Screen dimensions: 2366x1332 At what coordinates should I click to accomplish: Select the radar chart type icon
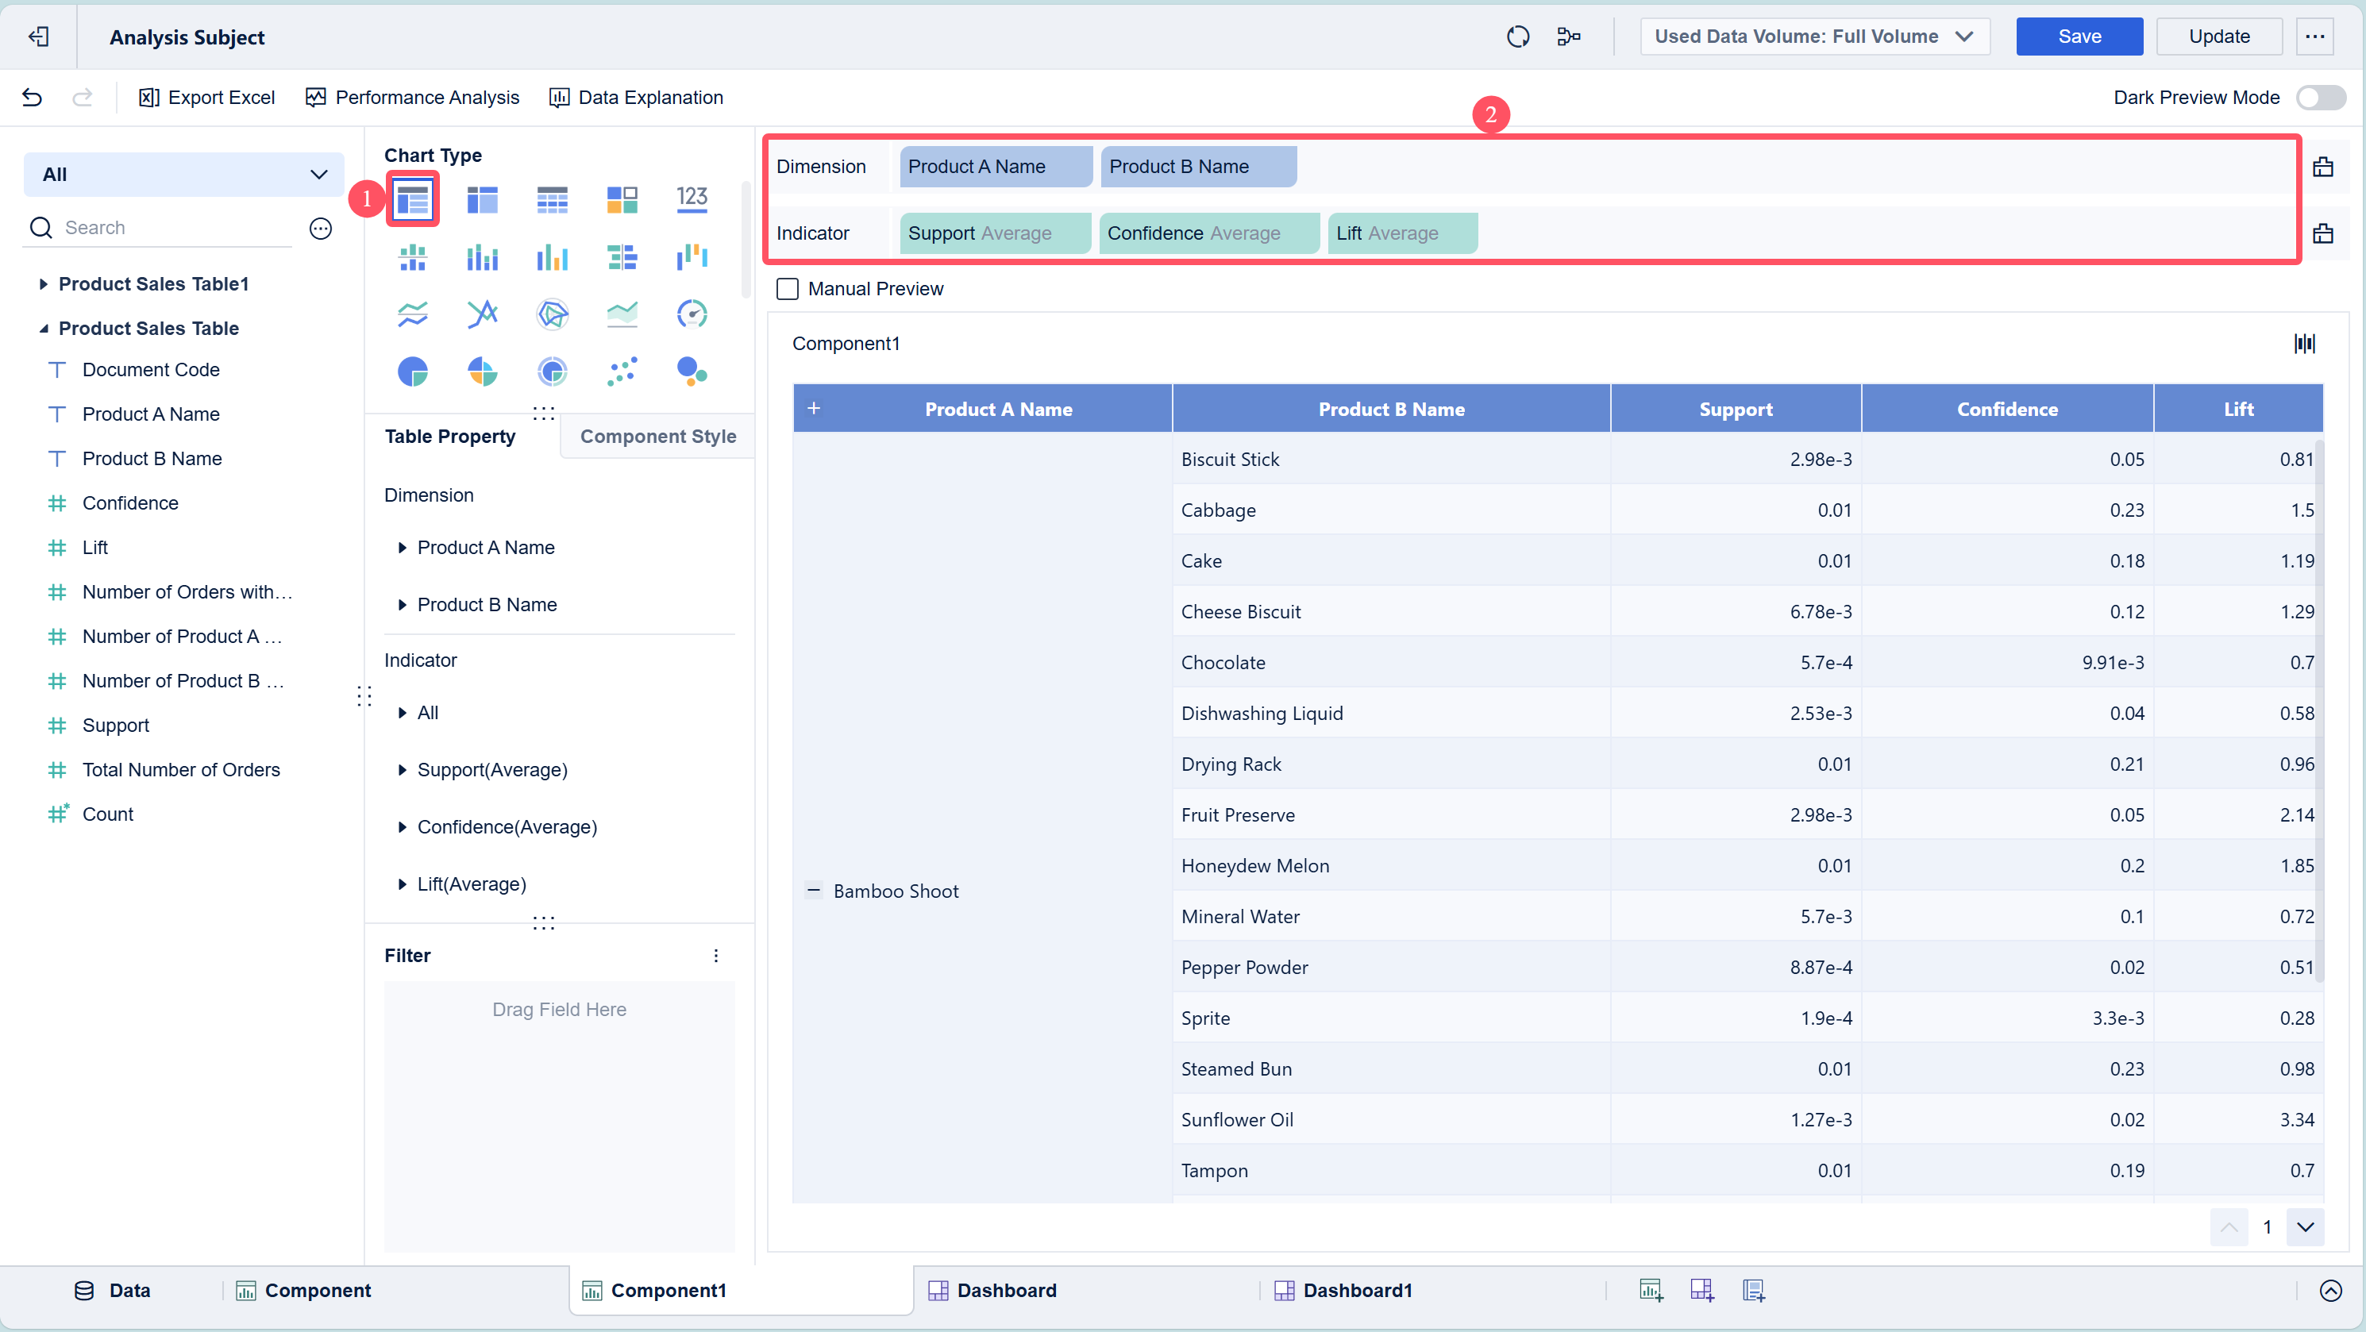(552, 314)
